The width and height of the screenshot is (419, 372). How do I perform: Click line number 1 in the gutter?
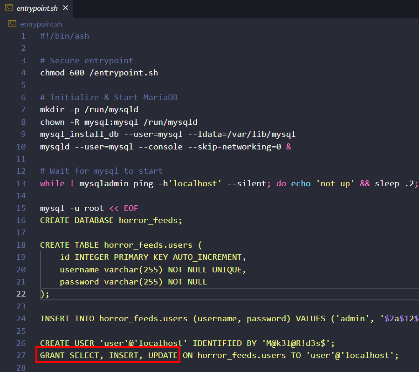click(23, 36)
